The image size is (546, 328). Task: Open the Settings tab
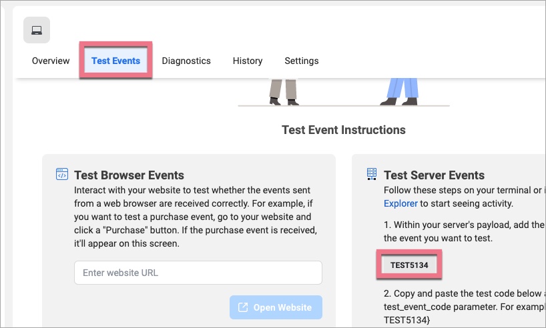point(302,61)
